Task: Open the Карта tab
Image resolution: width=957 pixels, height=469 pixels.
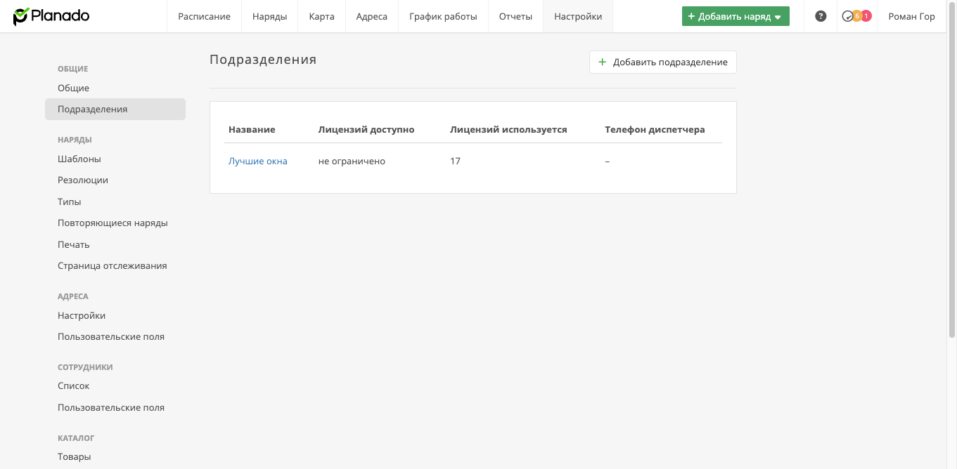Action: pos(321,16)
